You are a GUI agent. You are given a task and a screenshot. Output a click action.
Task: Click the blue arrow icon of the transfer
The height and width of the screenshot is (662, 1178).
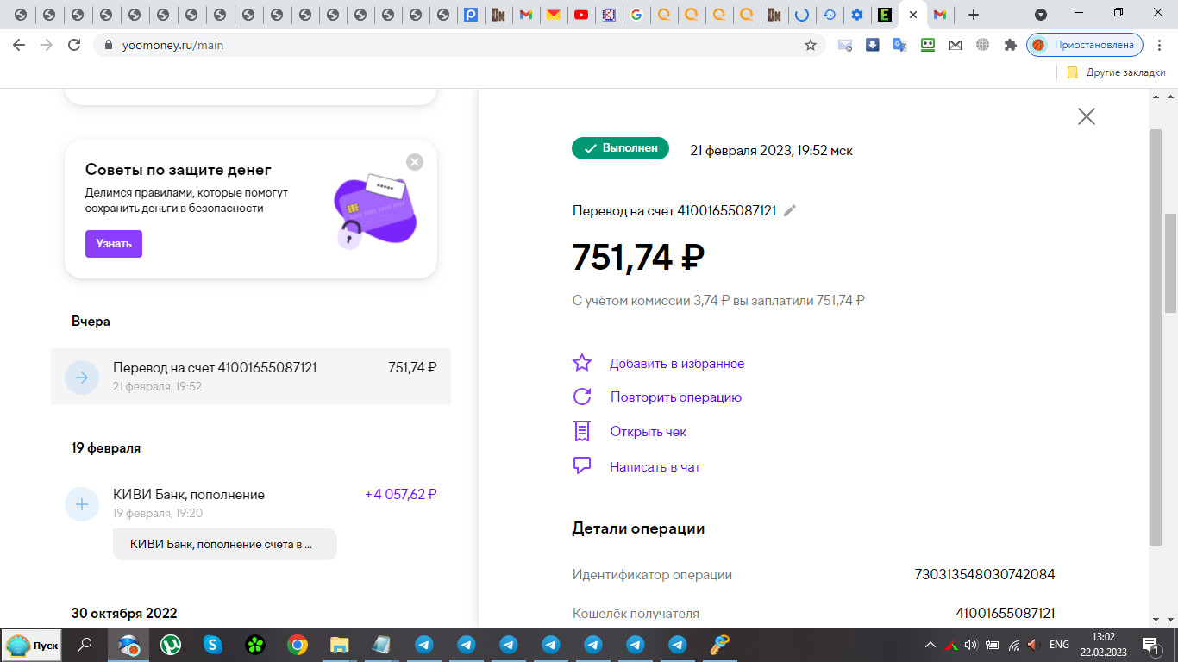(82, 377)
